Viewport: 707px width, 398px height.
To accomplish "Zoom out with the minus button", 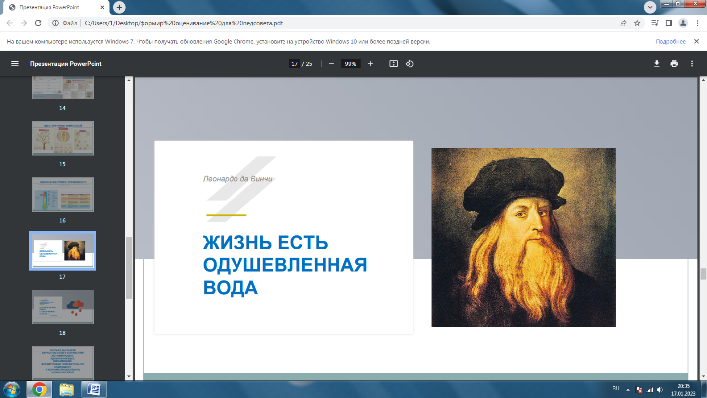I will point(331,64).
